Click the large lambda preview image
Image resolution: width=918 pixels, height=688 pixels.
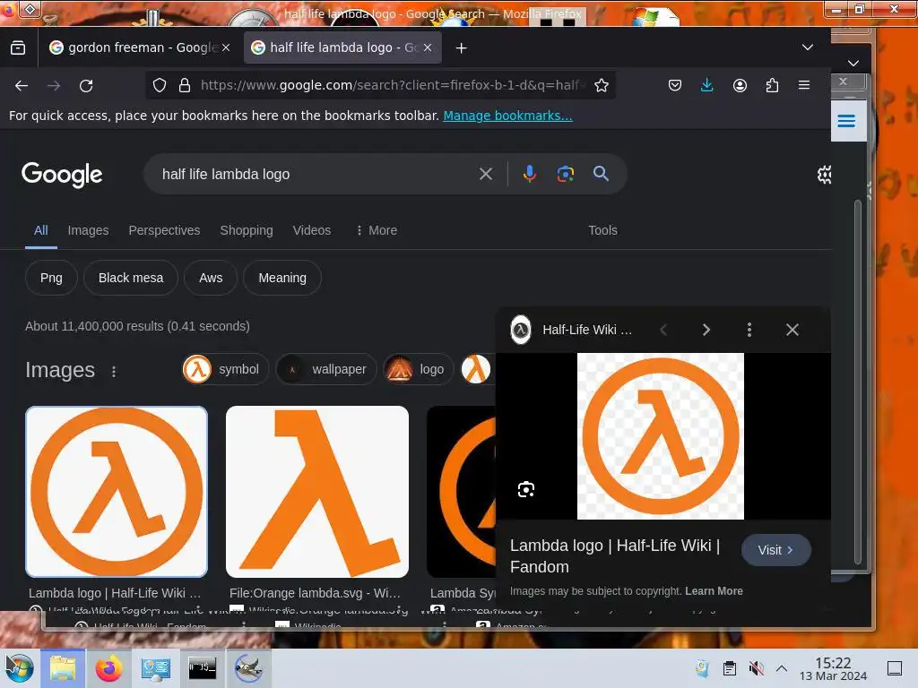(x=661, y=436)
